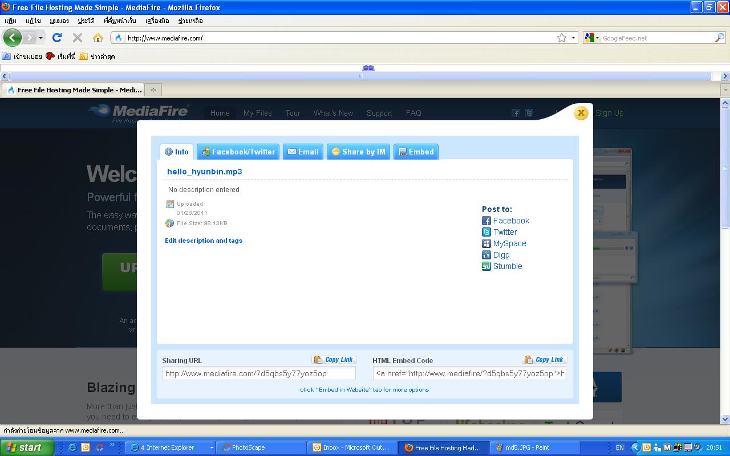The width and height of the screenshot is (730, 456).
Task: Click the Facebook icon under Post to
Action: click(x=486, y=221)
